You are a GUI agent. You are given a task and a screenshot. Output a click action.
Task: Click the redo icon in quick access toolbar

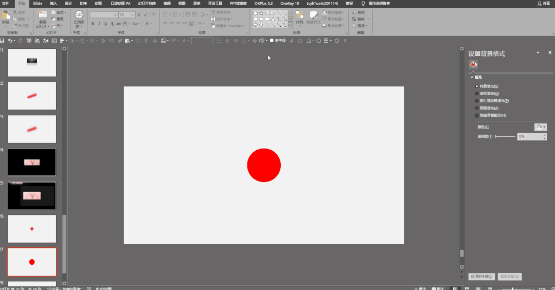point(20,41)
